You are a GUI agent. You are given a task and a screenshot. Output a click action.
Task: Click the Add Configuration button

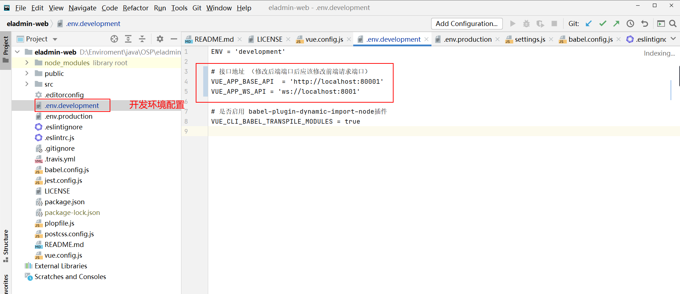tap(466, 24)
